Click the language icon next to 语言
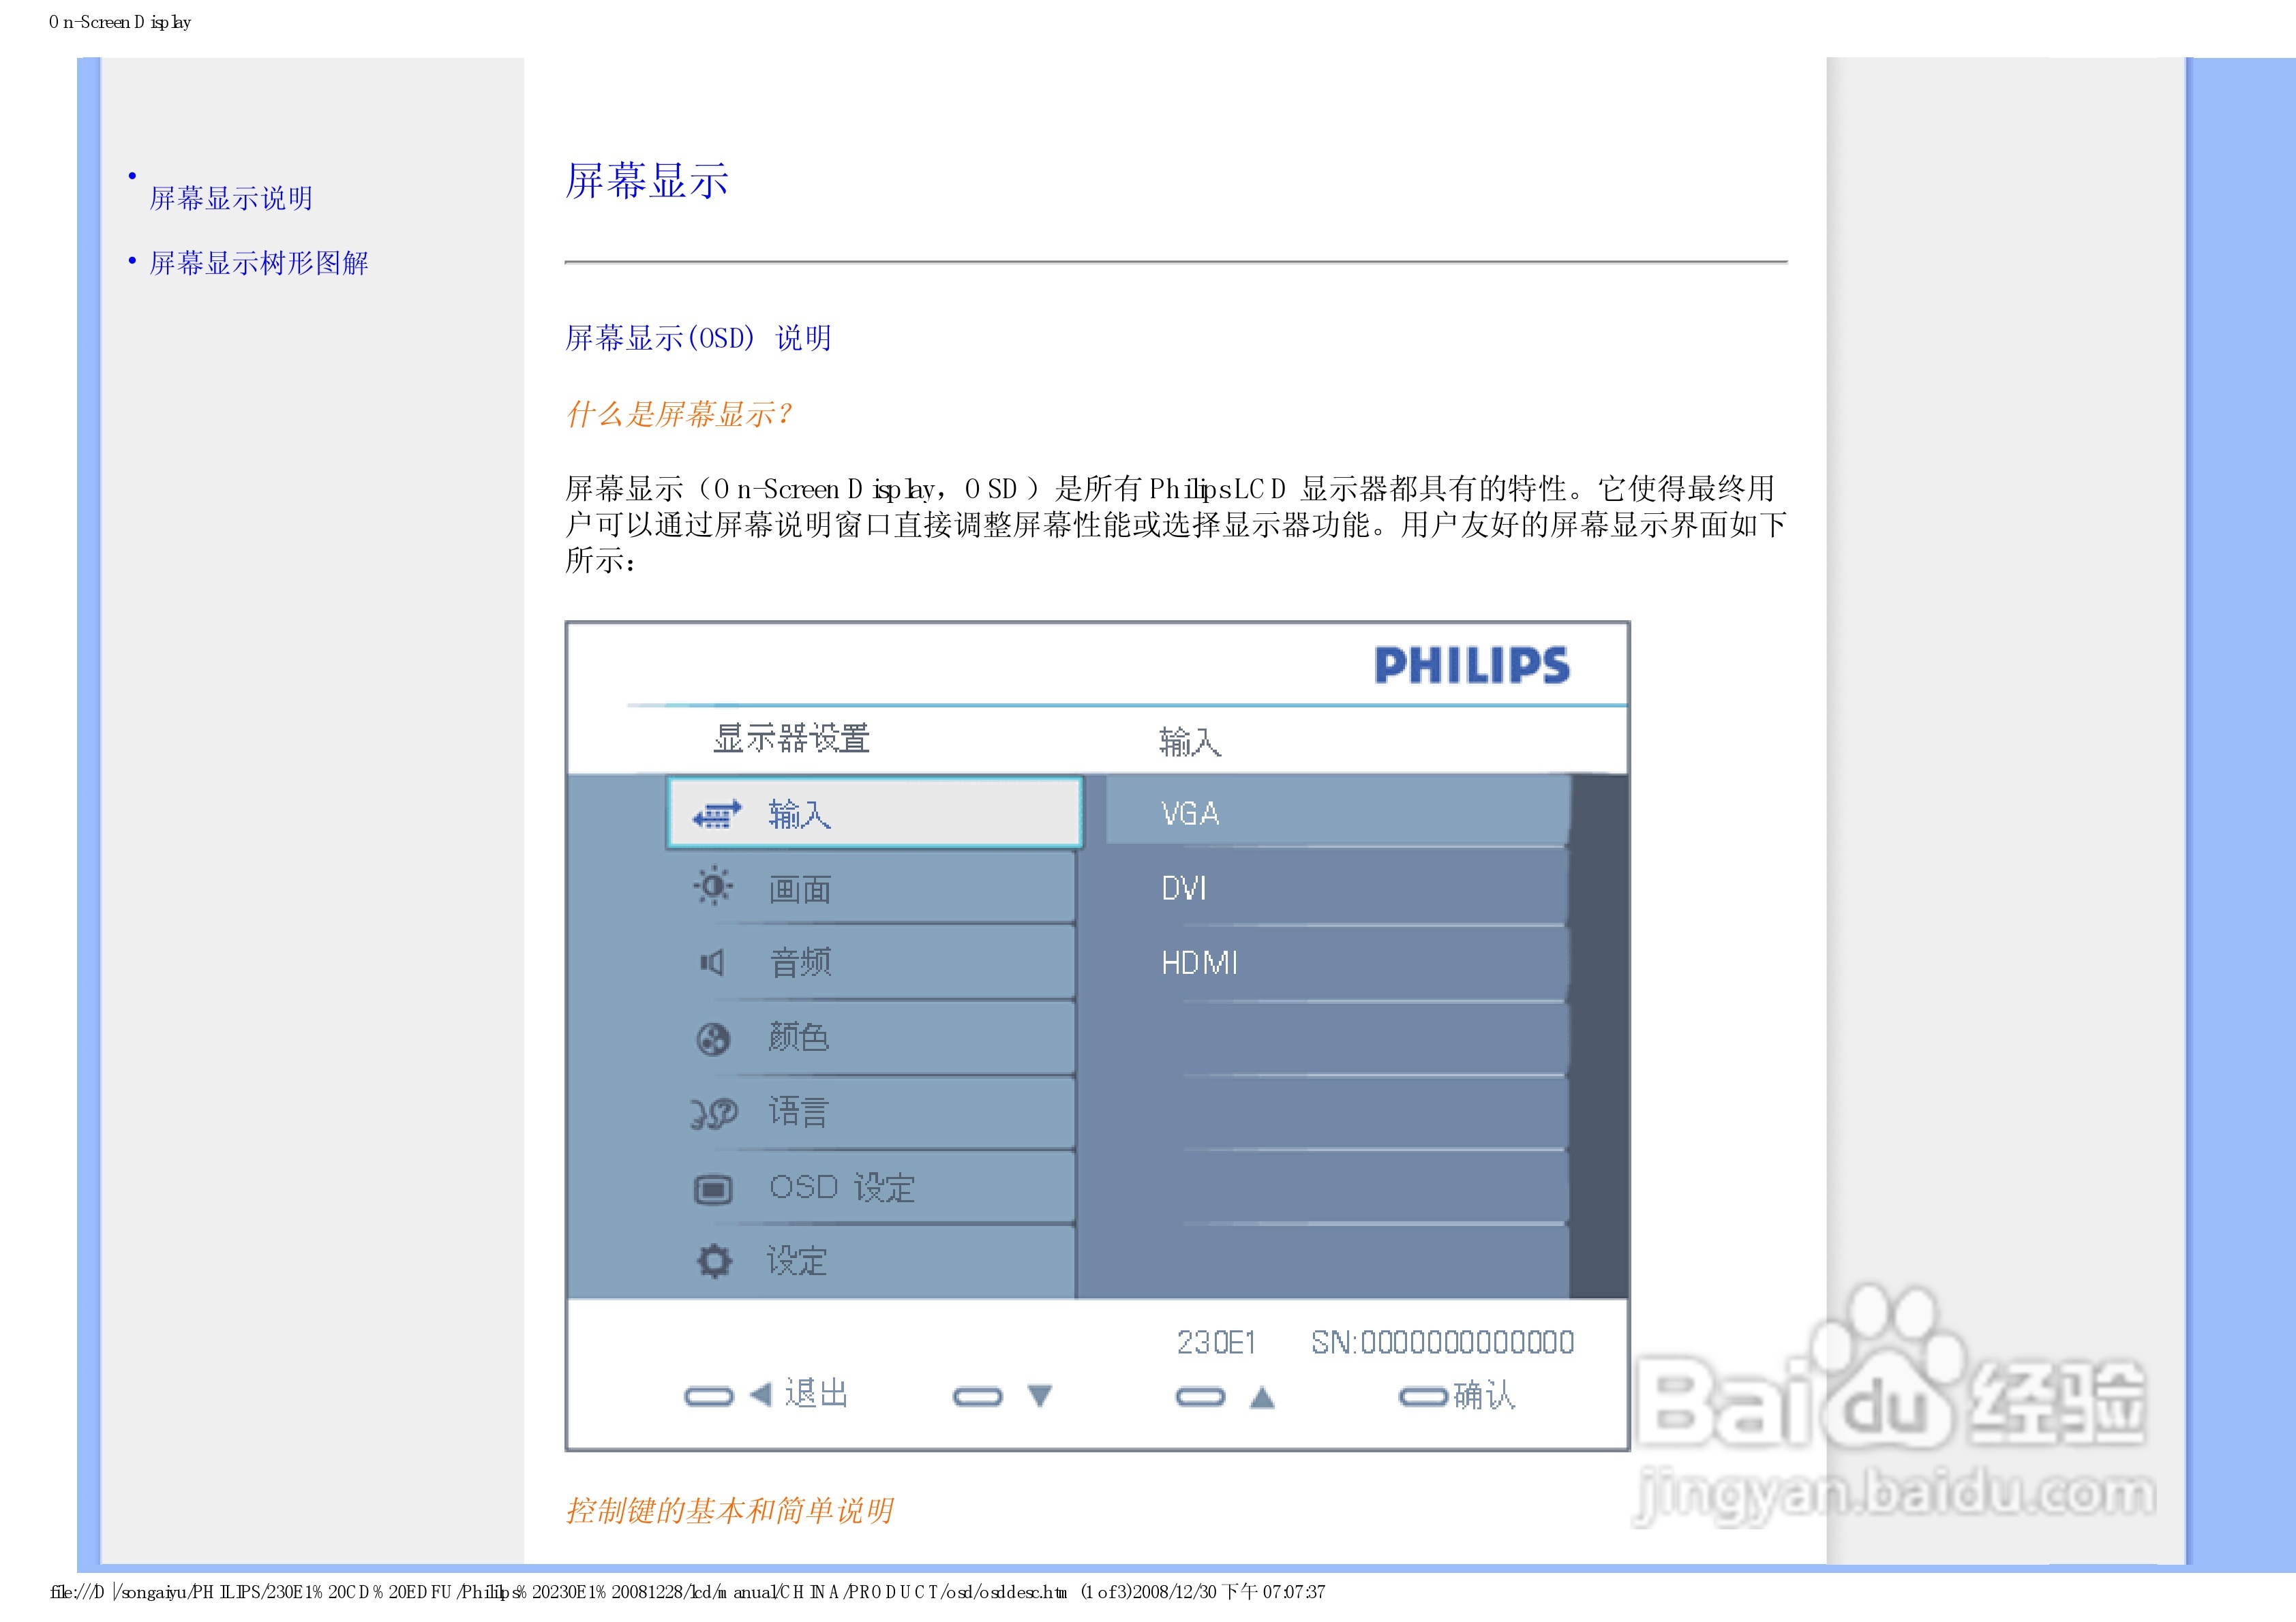The height and width of the screenshot is (1622, 2296). [714, 1113]
